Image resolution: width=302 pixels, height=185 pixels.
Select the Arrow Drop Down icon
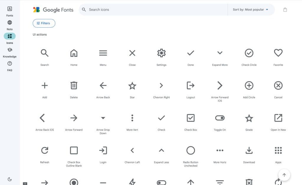(103, 118)
